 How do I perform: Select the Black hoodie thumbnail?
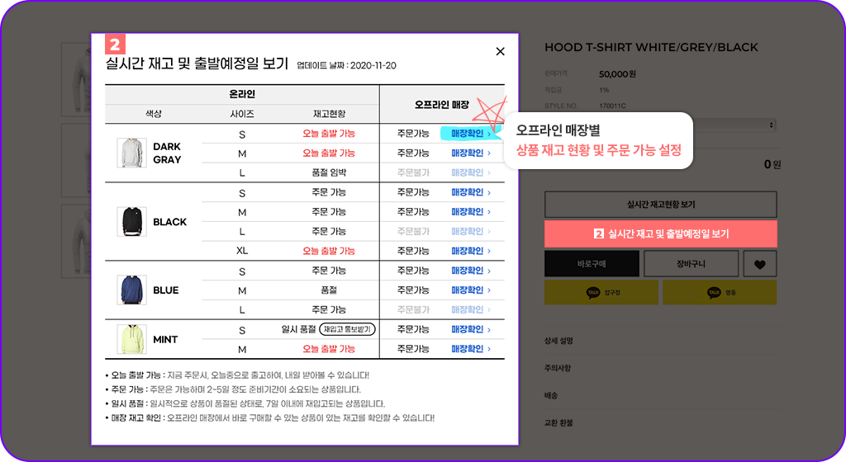[131, 221]
